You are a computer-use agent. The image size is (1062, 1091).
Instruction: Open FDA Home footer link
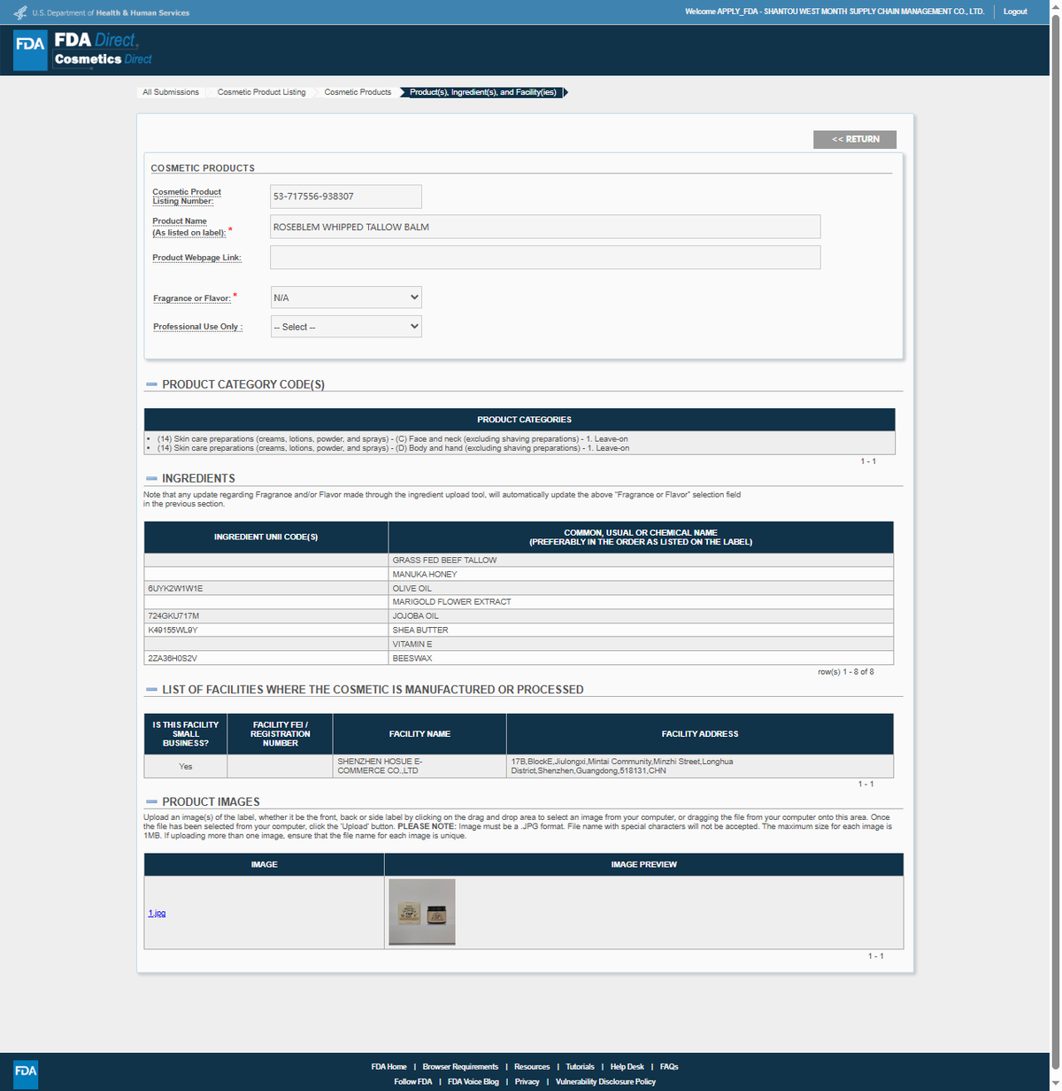pos(389,1067)
